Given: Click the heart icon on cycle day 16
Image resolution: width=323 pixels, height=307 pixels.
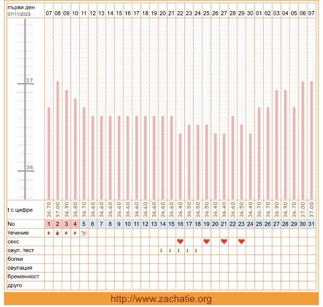Looking at the screenshot, I should (x=180, y=241).
